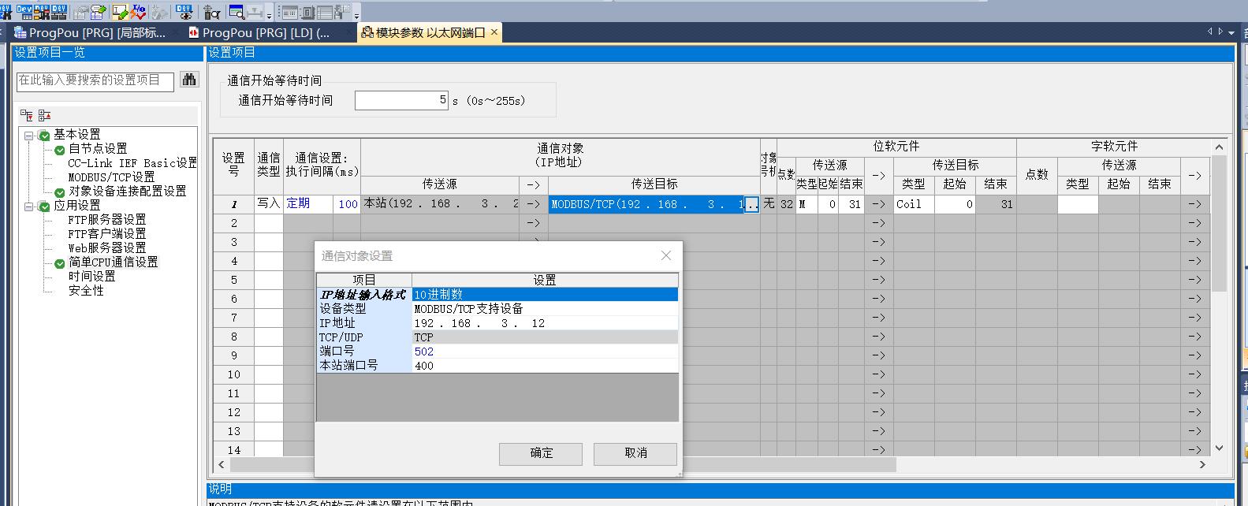Click the device monitor eye toolbar icon

[x=184, y=12]
